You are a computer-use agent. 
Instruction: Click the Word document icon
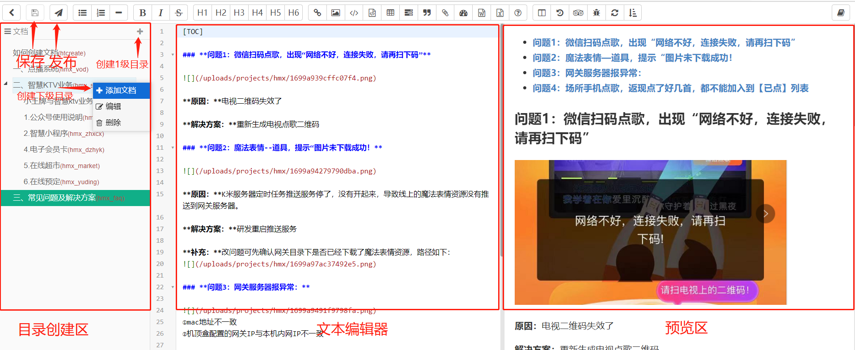[482, 13]
